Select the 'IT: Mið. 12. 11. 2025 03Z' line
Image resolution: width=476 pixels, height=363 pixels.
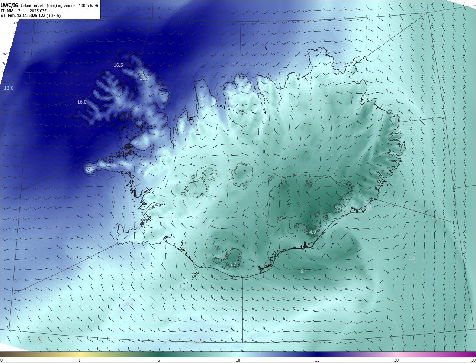coord(24,11)
